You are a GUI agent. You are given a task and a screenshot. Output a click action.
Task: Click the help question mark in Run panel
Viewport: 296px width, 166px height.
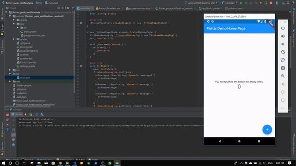click(x=7, y=130)
